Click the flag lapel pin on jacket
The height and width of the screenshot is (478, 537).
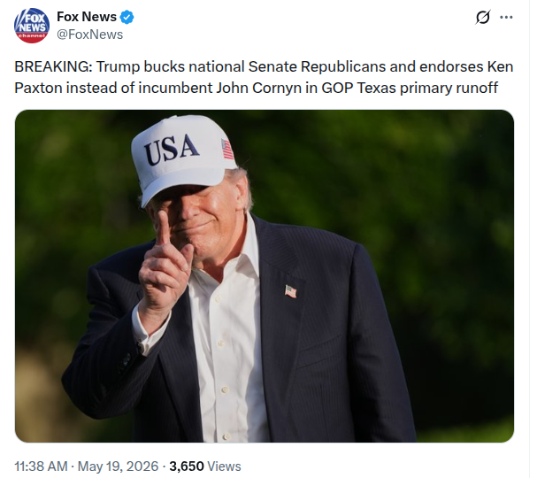pos(291,291)
